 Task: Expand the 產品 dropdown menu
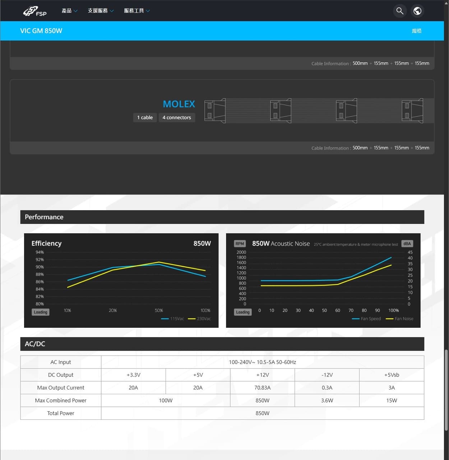[x=69, y=11]
